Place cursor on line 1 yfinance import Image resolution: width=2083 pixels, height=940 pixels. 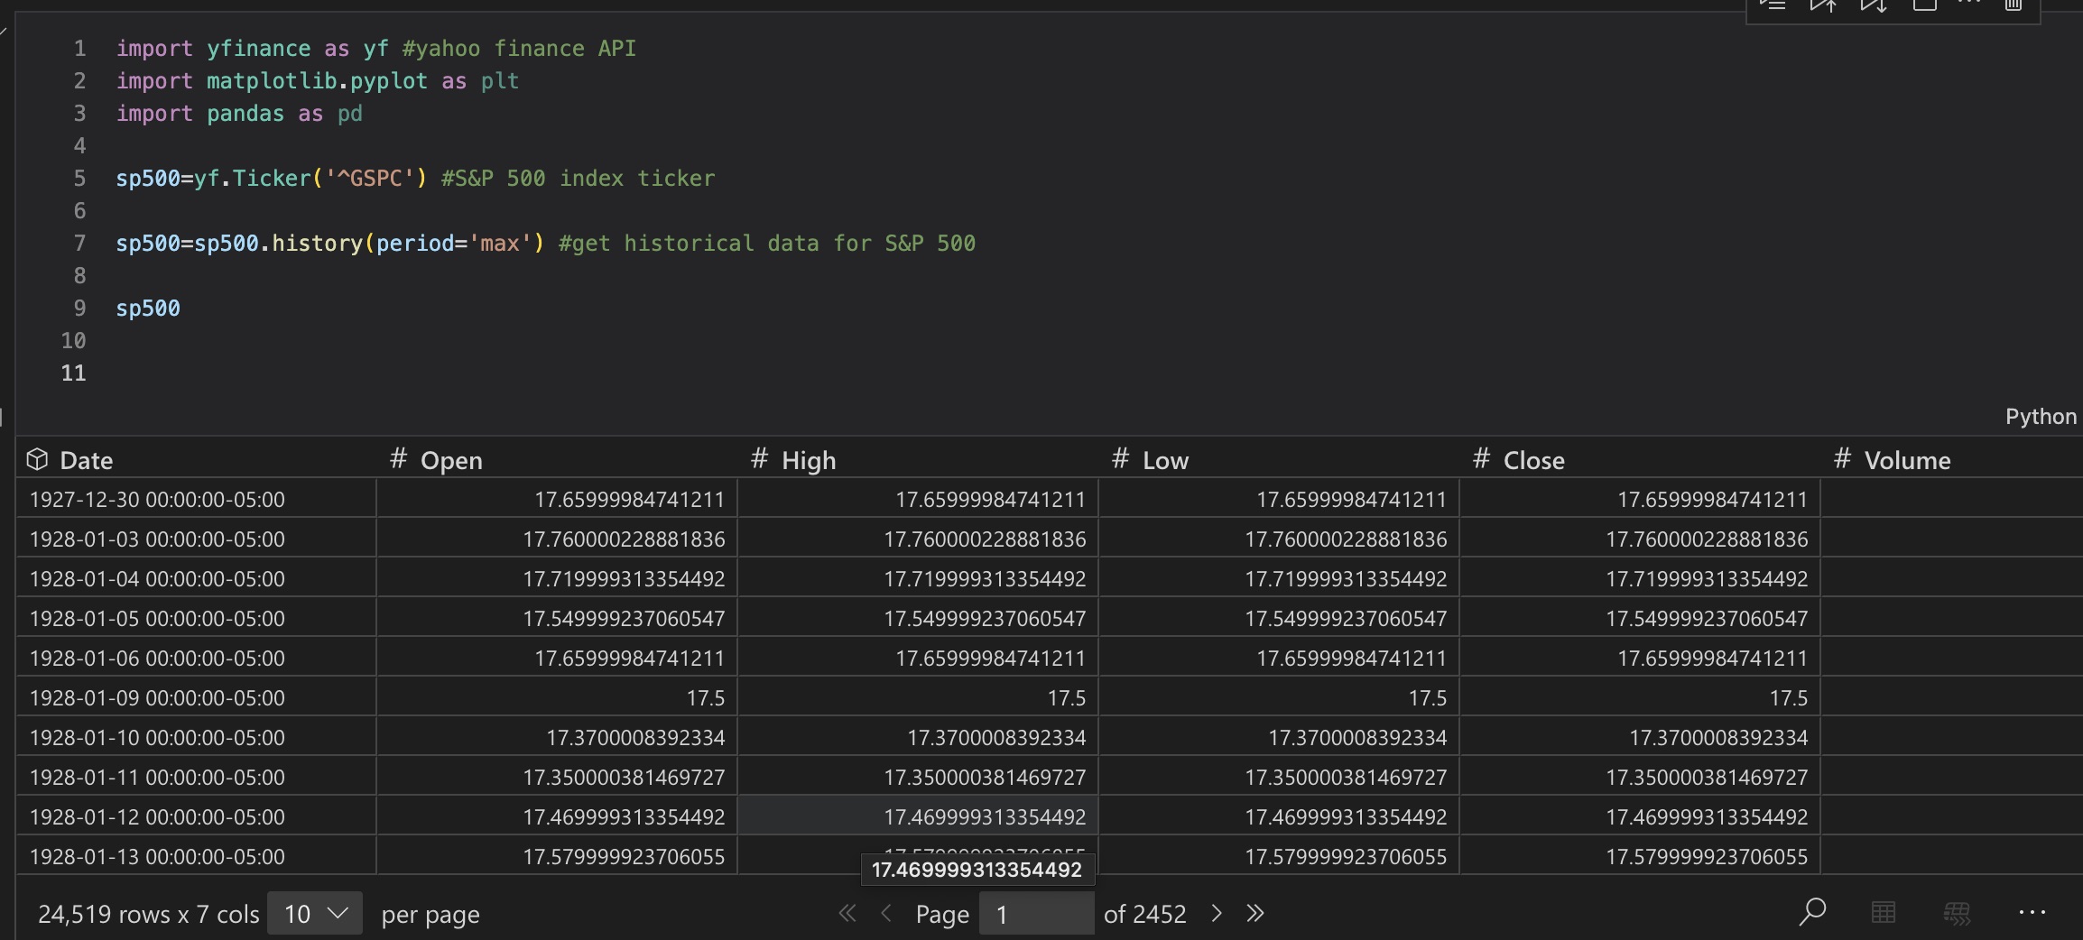[x=375, y=48]
